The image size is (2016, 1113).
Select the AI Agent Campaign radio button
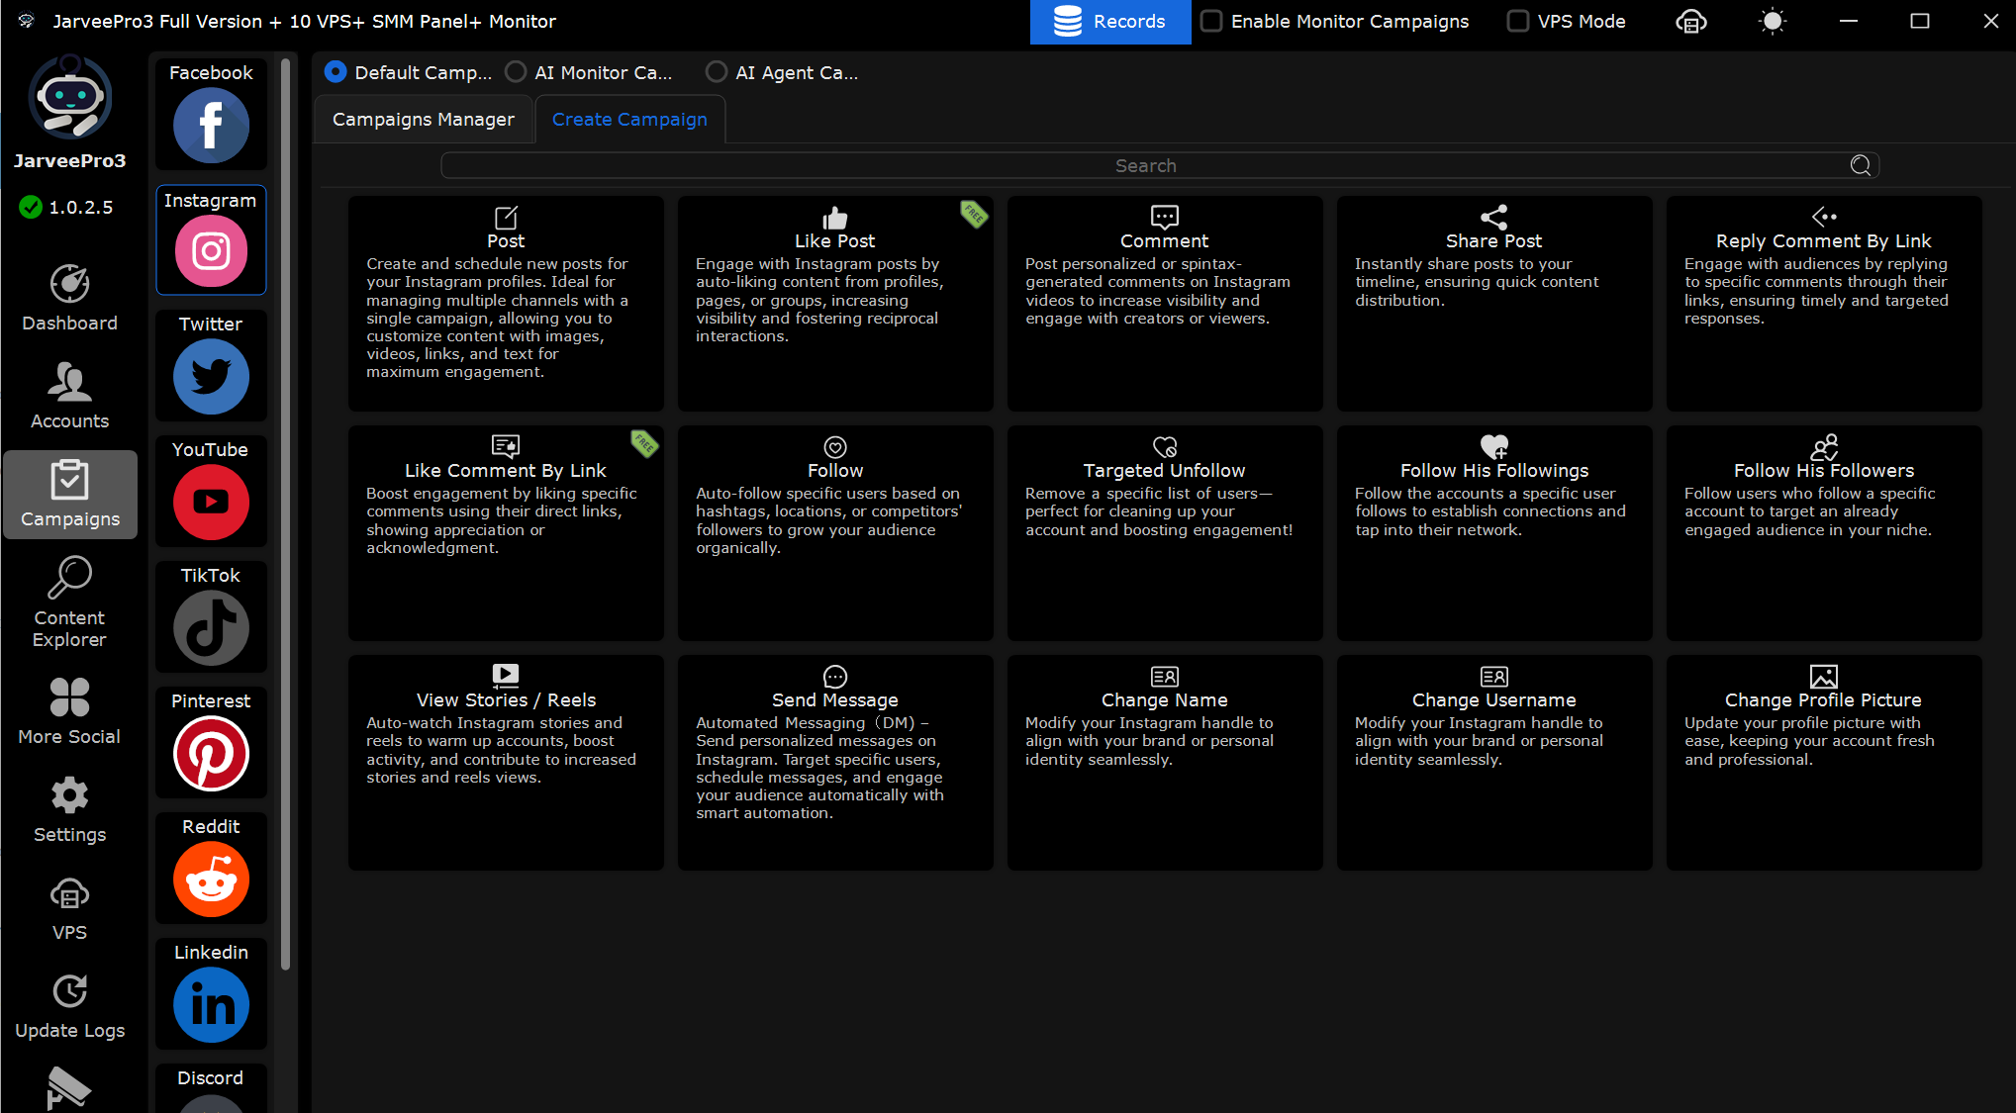717,72
